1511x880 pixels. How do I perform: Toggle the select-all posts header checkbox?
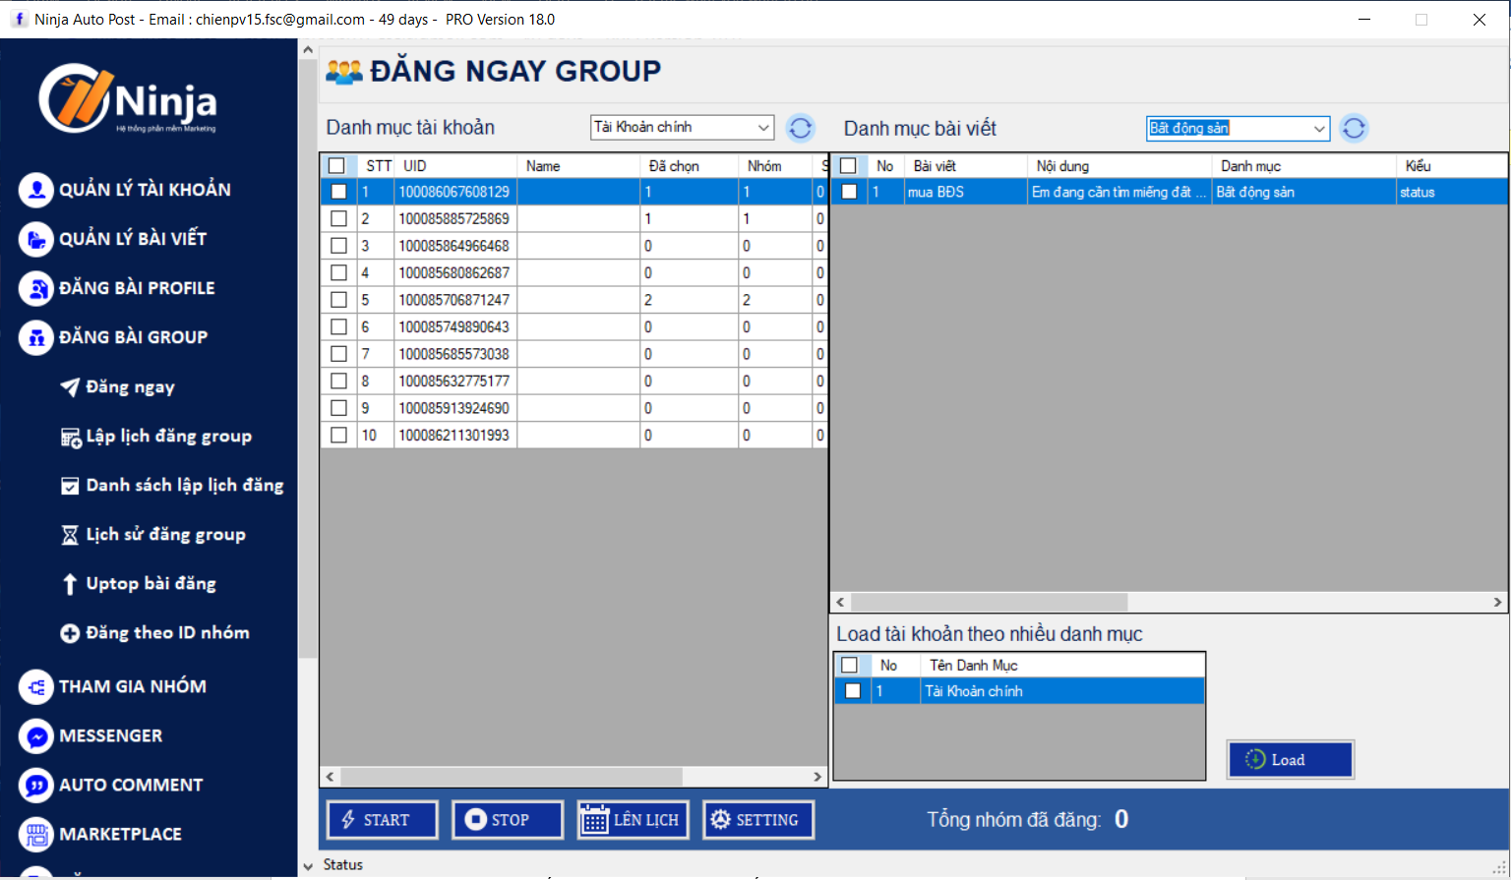click(x=848, y=166)
